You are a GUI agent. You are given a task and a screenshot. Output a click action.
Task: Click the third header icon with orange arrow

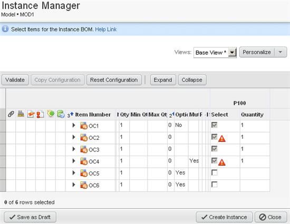pos(31,114)
